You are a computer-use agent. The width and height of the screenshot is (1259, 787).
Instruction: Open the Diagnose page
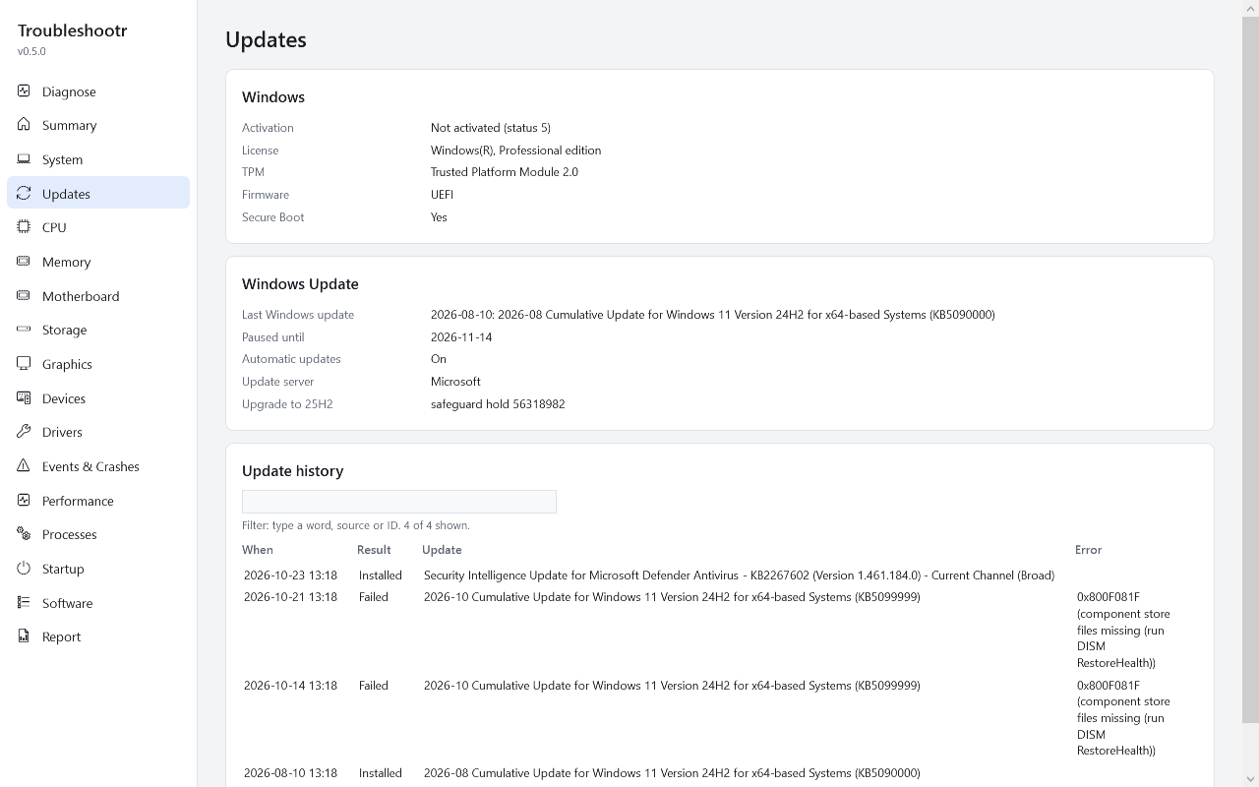[x=98, y=91]
